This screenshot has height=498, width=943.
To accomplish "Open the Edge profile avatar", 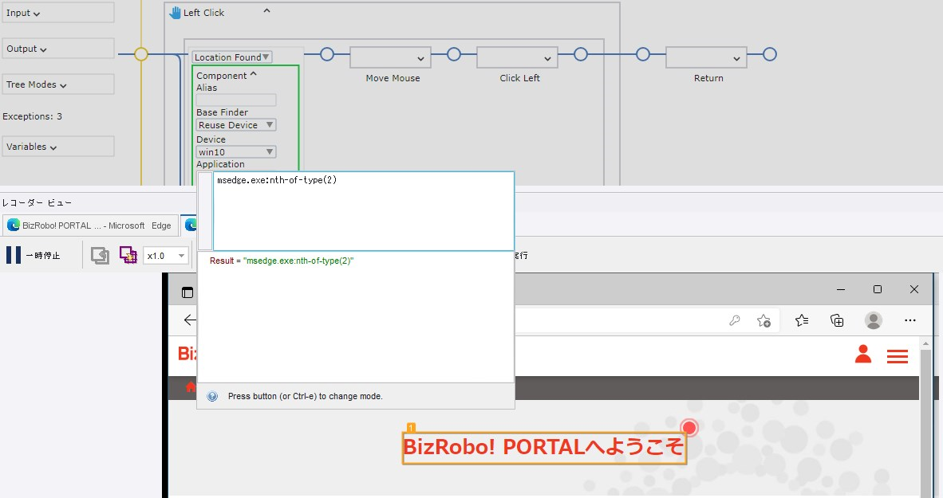I will pyautogui.click(x=874, y=320).
